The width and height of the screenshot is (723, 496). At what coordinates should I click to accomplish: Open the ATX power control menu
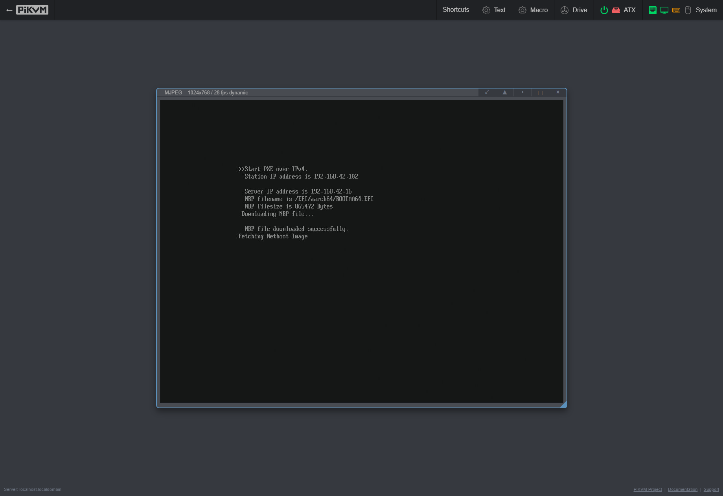(629, 10)
